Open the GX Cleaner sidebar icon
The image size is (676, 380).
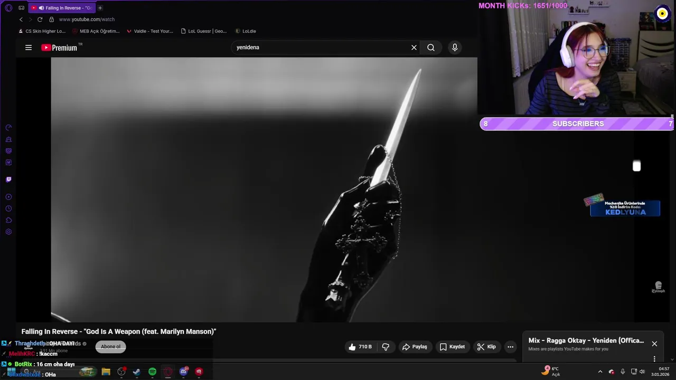click(8, 139)
